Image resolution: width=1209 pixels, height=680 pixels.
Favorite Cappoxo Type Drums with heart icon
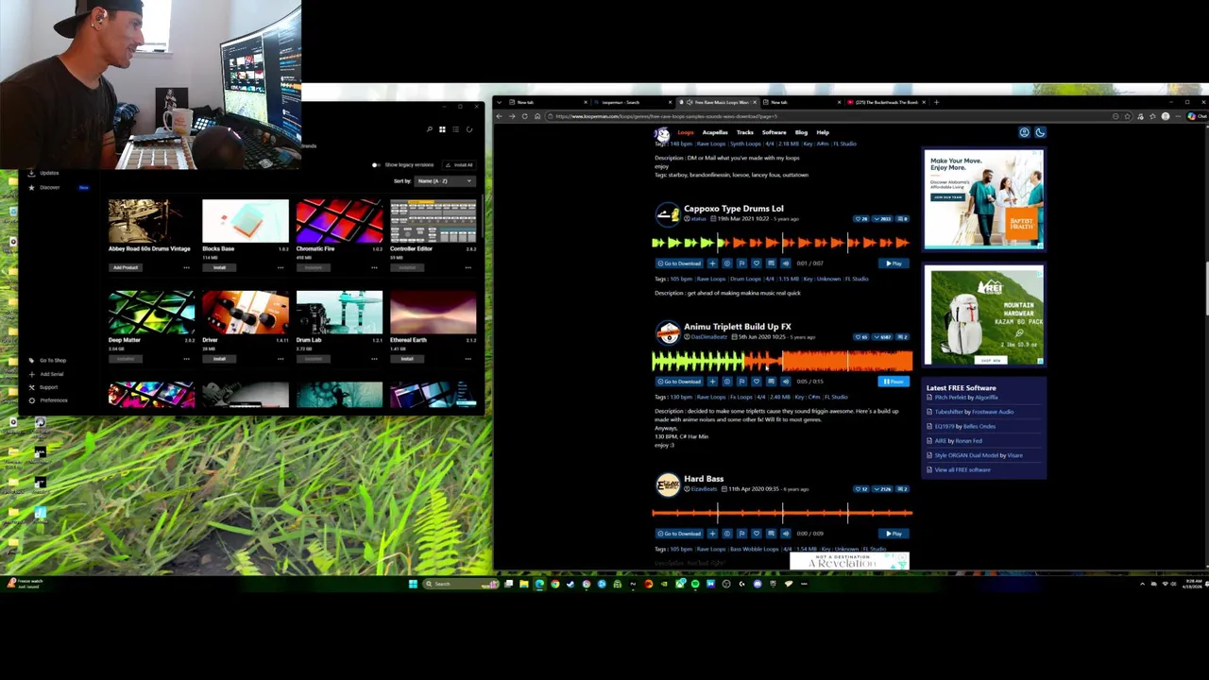tap(757, 263)
